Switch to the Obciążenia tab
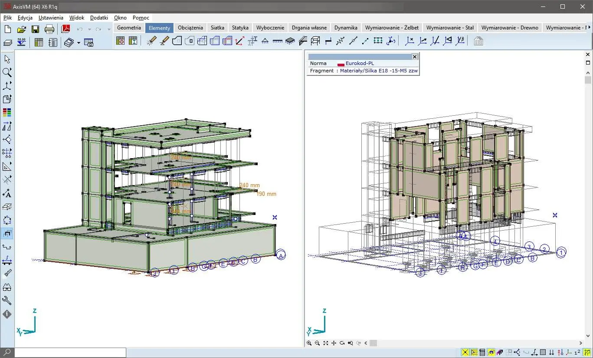Viewport: 593px width, 358px height. (190, 28)
